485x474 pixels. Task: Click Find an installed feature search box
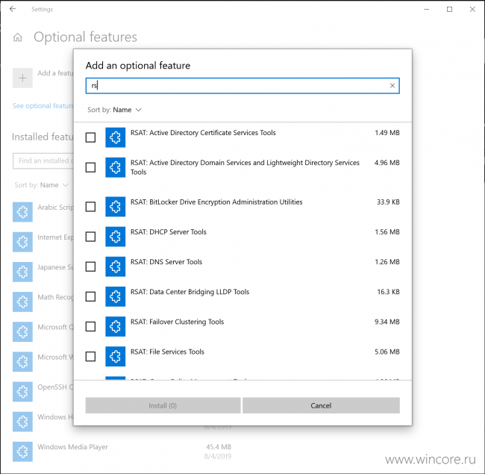pyautogui.click(x=43, y=161)
